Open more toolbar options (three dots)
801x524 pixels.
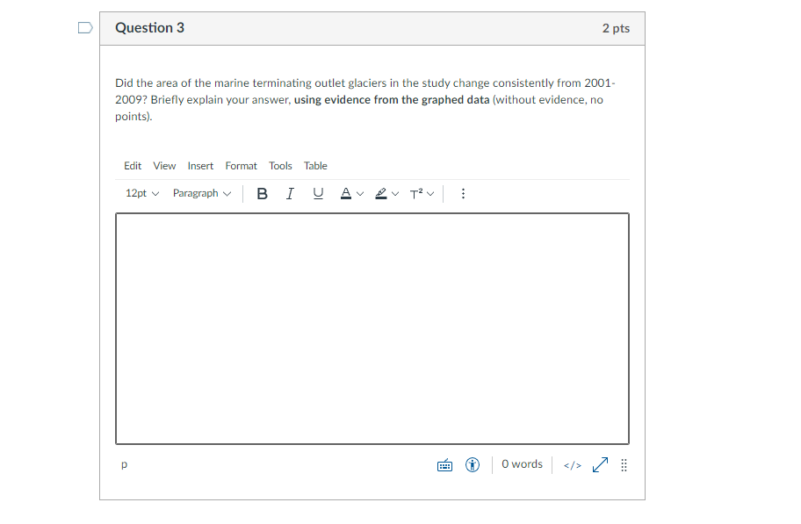click(x=463, y=194)
